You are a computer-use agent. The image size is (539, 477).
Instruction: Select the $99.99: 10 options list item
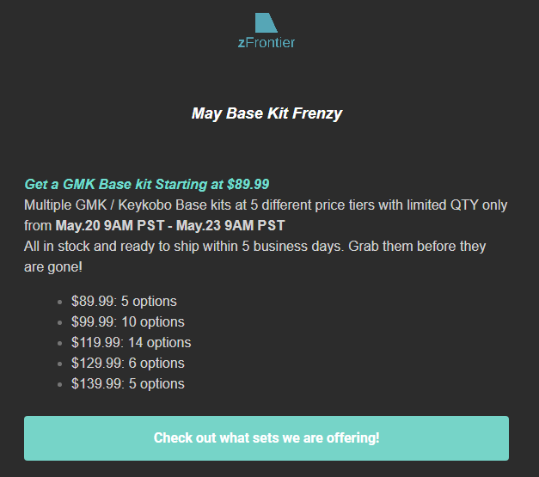[x=128, y=322]
